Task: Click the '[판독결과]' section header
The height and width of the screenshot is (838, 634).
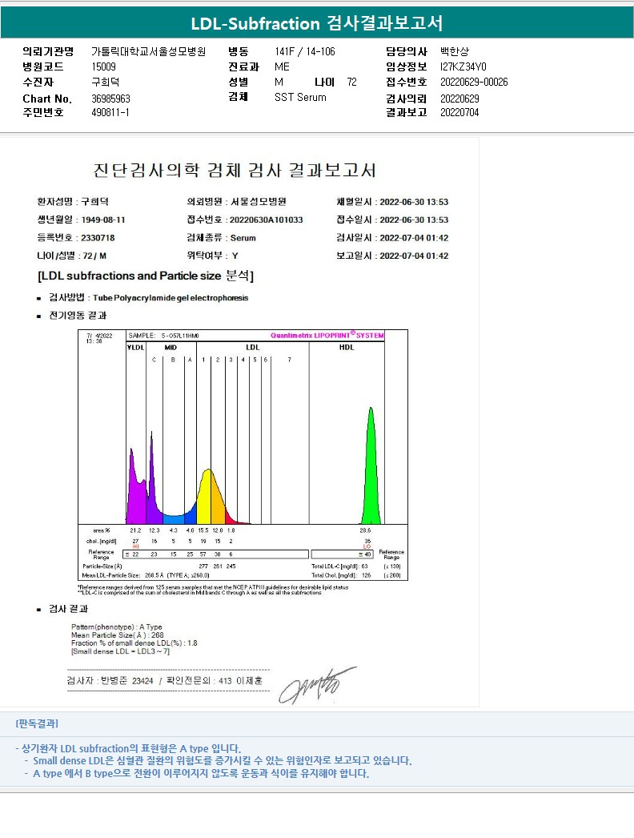Action: (37, 723)
